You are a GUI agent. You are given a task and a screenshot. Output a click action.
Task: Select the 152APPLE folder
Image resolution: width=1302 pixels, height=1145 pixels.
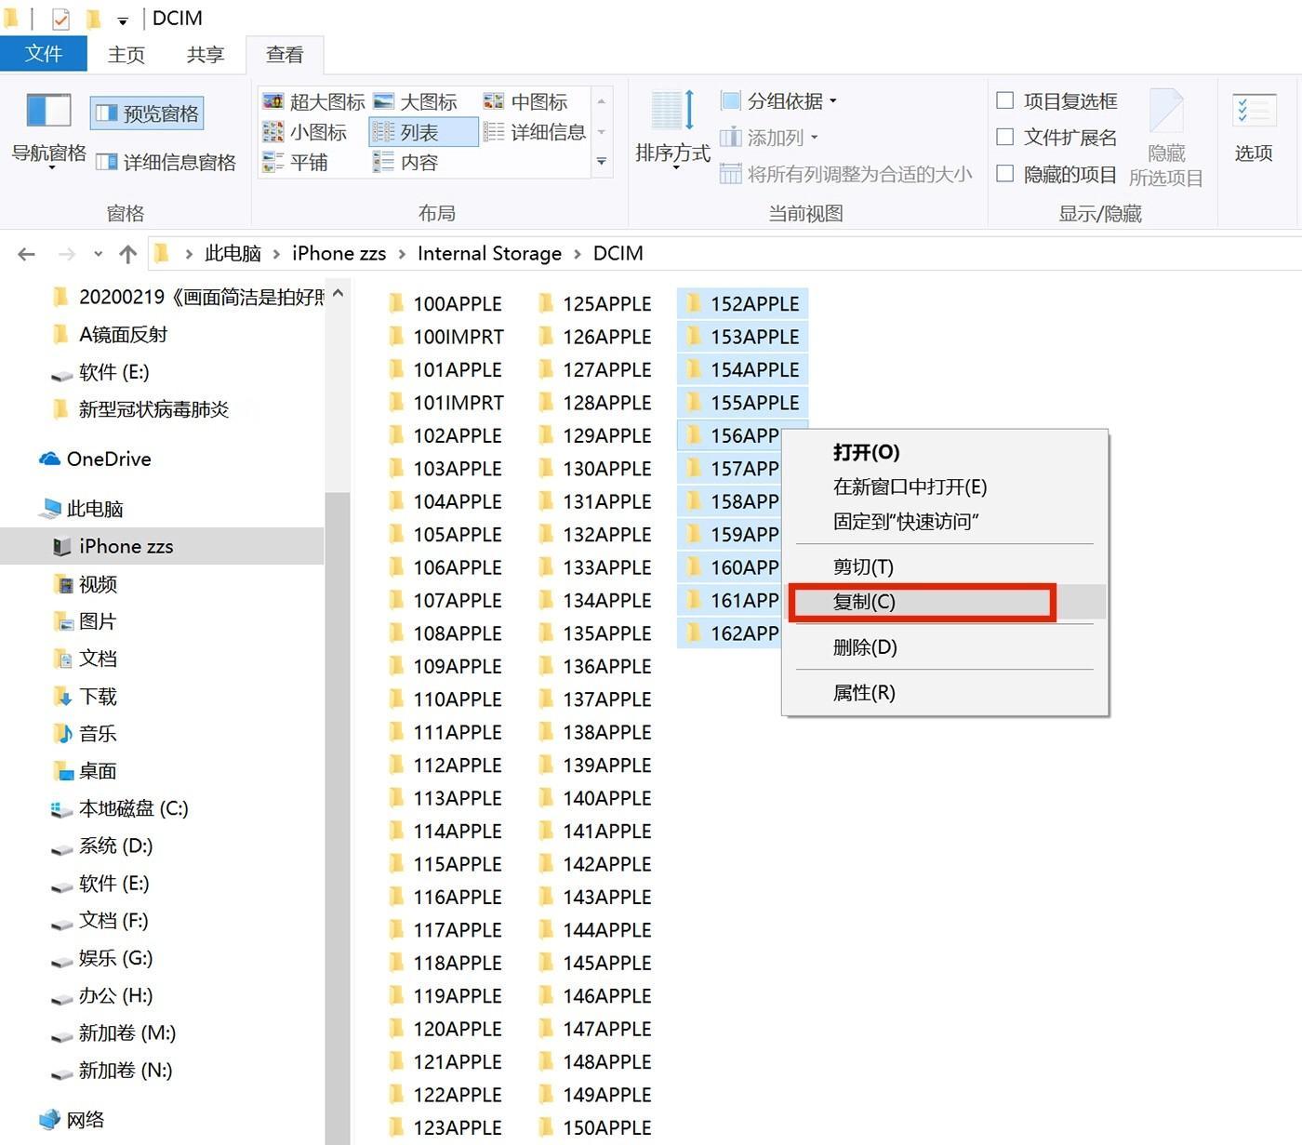[742, 304]
